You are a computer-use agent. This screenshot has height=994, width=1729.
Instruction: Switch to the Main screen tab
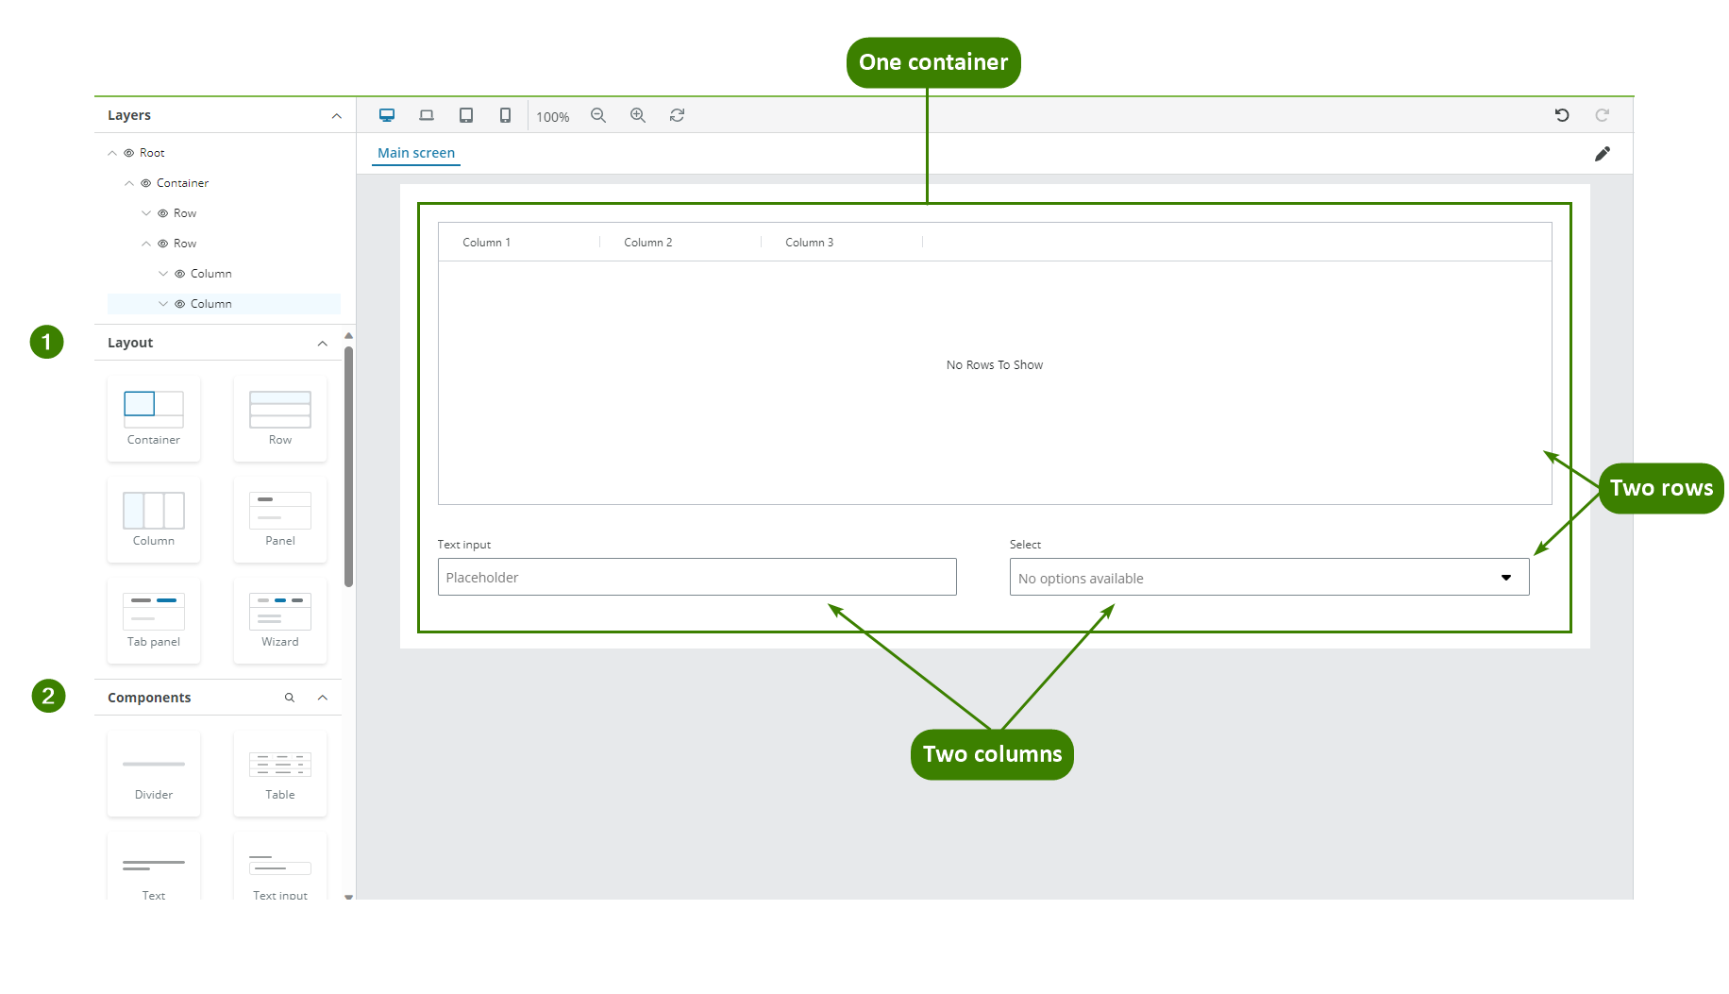point(415,152)
